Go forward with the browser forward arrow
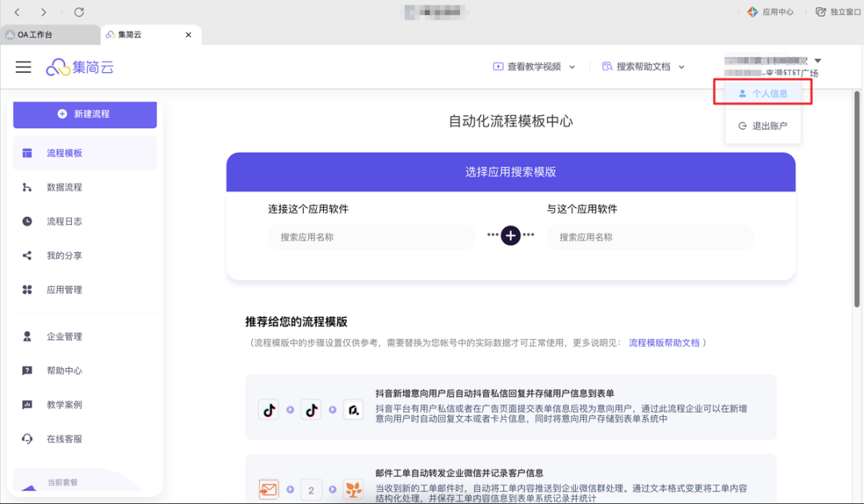This screenshot has width=864, height=504. coord(43,11)
